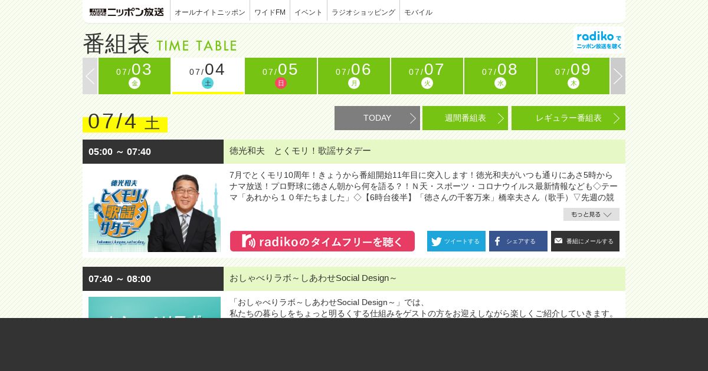Open the オールナイトニッポン menu item
Image resolution: width=708 pixels, height=371 pixels.
210,12
